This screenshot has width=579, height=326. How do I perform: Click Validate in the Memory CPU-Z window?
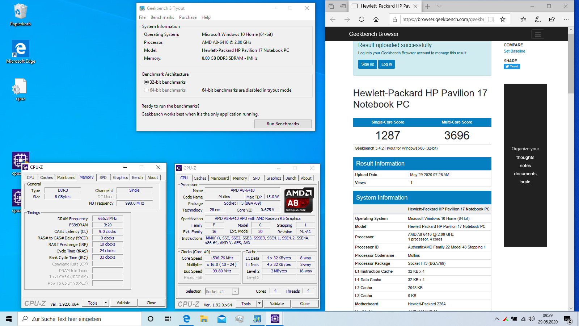[x=123, y=303]
